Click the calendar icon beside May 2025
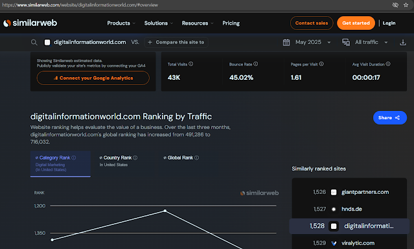The image size is (414, 249). point(286,42)
